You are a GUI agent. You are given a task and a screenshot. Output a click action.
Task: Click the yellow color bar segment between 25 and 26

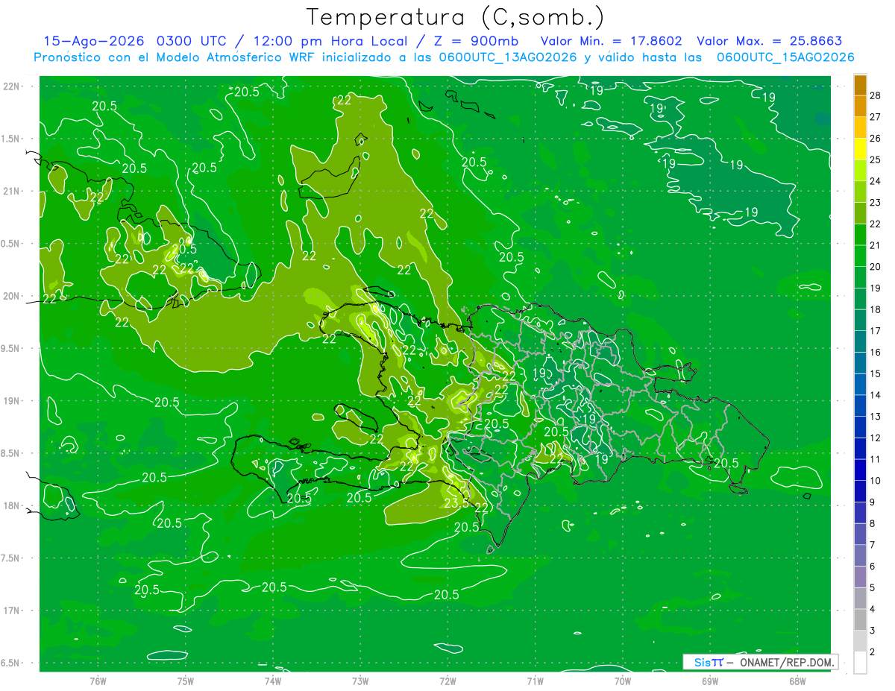point(860,149)
